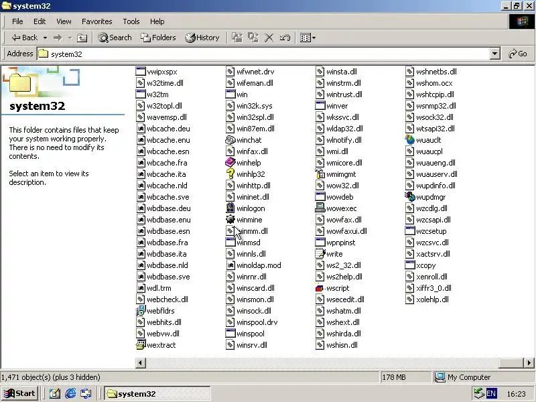Select the file wininet.dll
The width and height of the screenshot is (536, 402).
pos(248,197)
